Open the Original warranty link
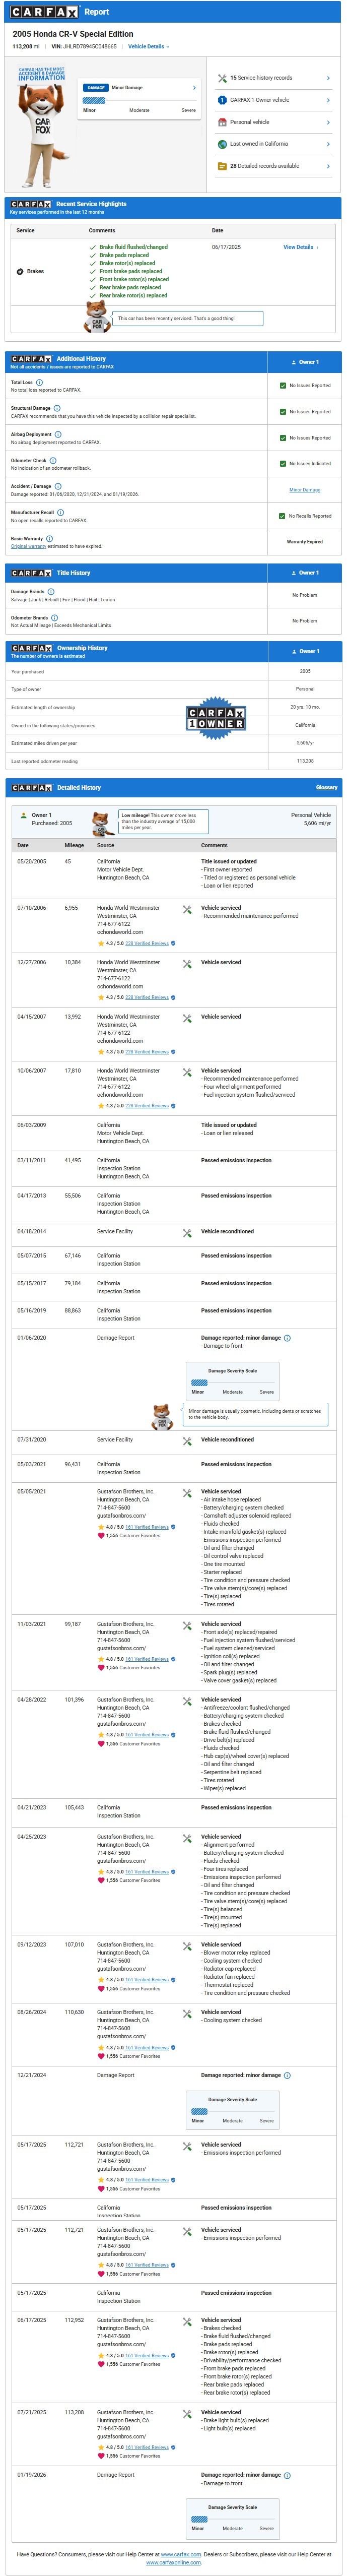348x2576 pixels. pos(28,547)
